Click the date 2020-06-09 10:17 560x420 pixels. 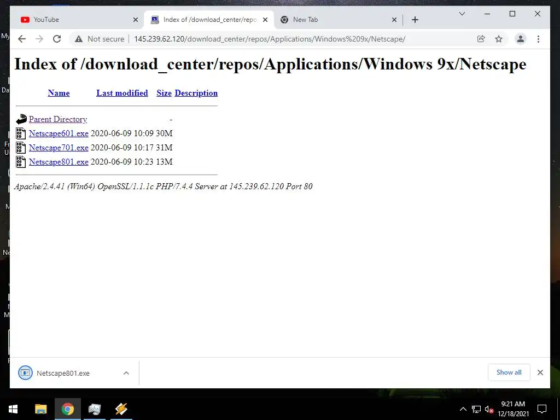122,148
